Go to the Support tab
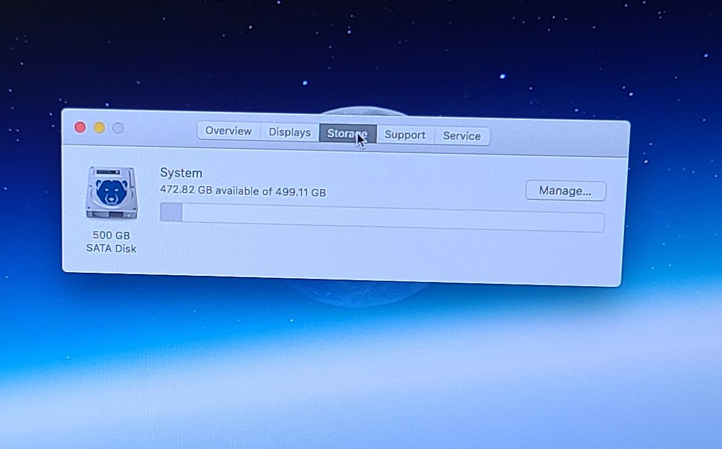The image size is (722, 449). 404,135
